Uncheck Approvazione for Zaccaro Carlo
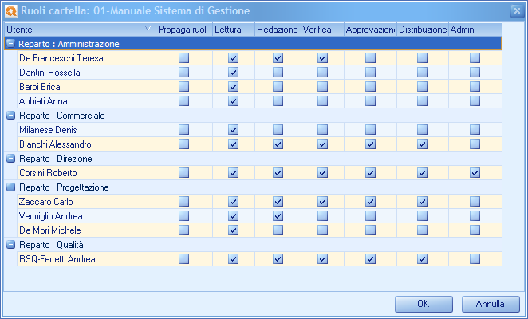 click(x=370, y=202)
